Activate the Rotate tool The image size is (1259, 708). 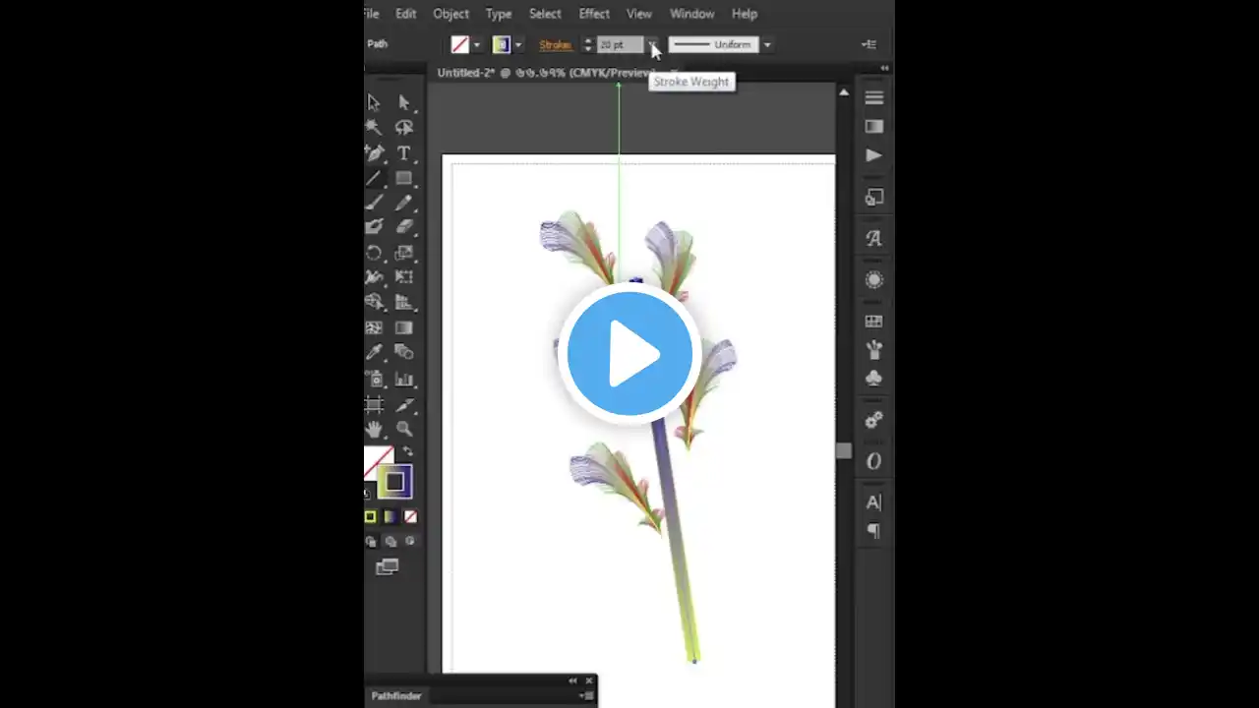coord(374,253)
